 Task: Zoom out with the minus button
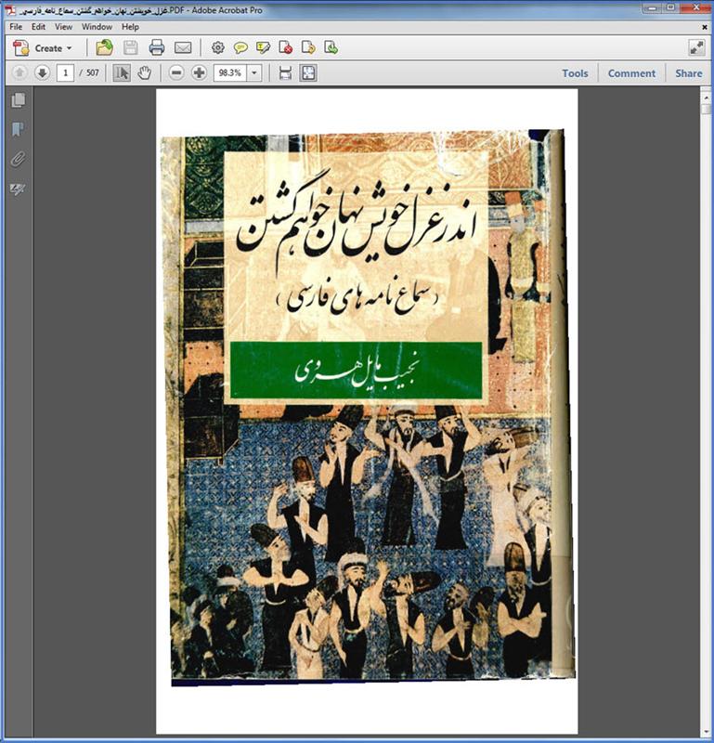pyautogui.click(x=176, y=73)
